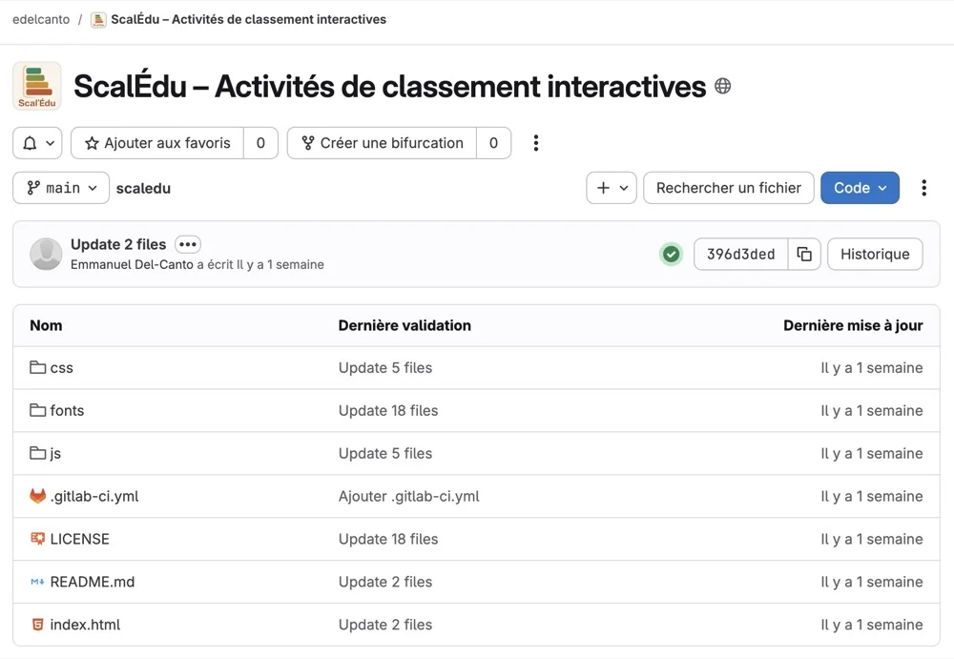
Task: Click Emmanuel Del-Canto author name
Action: point(132,265)
